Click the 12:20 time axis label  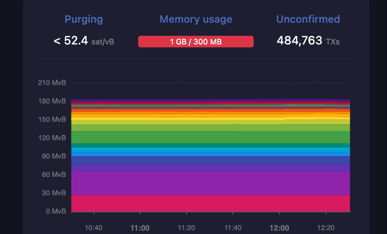326,228
